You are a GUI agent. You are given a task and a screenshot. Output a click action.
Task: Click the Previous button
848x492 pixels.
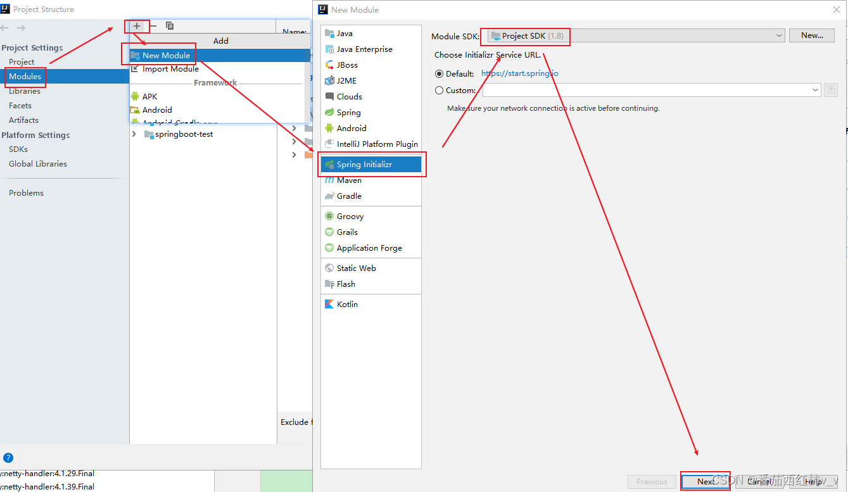pos(652,482)
